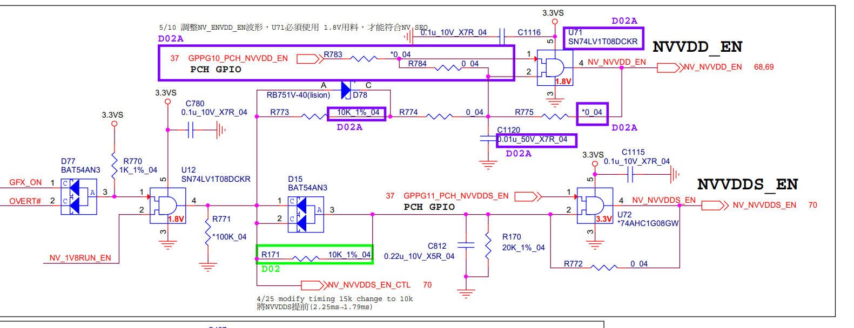Screen dimensions: 854x328
Task: Click the NVVDDS_EN section title
Action: (x=748, y=184)
